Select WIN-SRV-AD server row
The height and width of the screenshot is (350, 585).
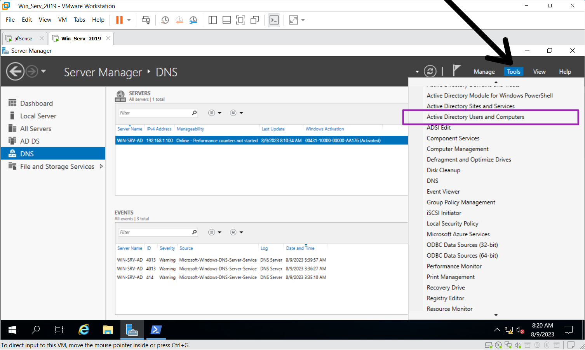tap(261, 140)
